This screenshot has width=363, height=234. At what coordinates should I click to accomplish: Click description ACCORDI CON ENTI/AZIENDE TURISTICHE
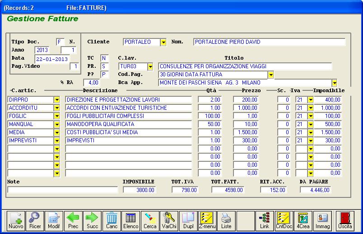coord(129,108)
